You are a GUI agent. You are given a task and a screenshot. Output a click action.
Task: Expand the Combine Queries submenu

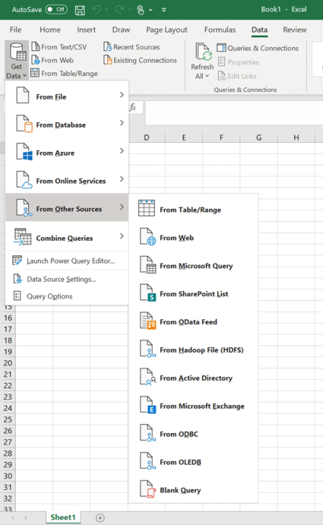(x=67, y=237)
